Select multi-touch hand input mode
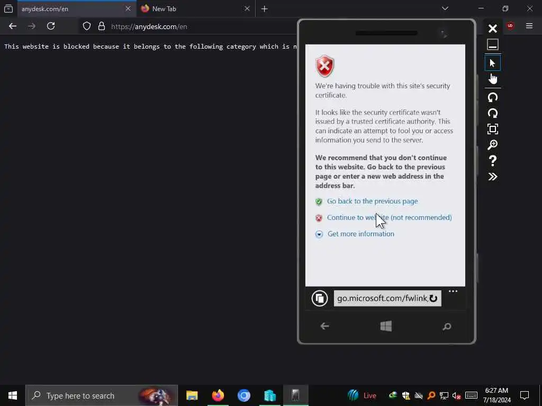The height and width of the screenshot is (406, 542). (x=493, y=79)
